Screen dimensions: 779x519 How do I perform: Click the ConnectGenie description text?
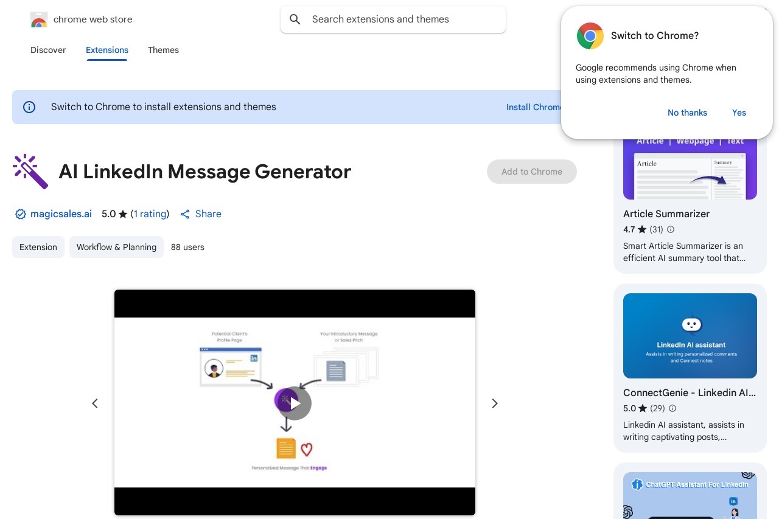point(683,431)
